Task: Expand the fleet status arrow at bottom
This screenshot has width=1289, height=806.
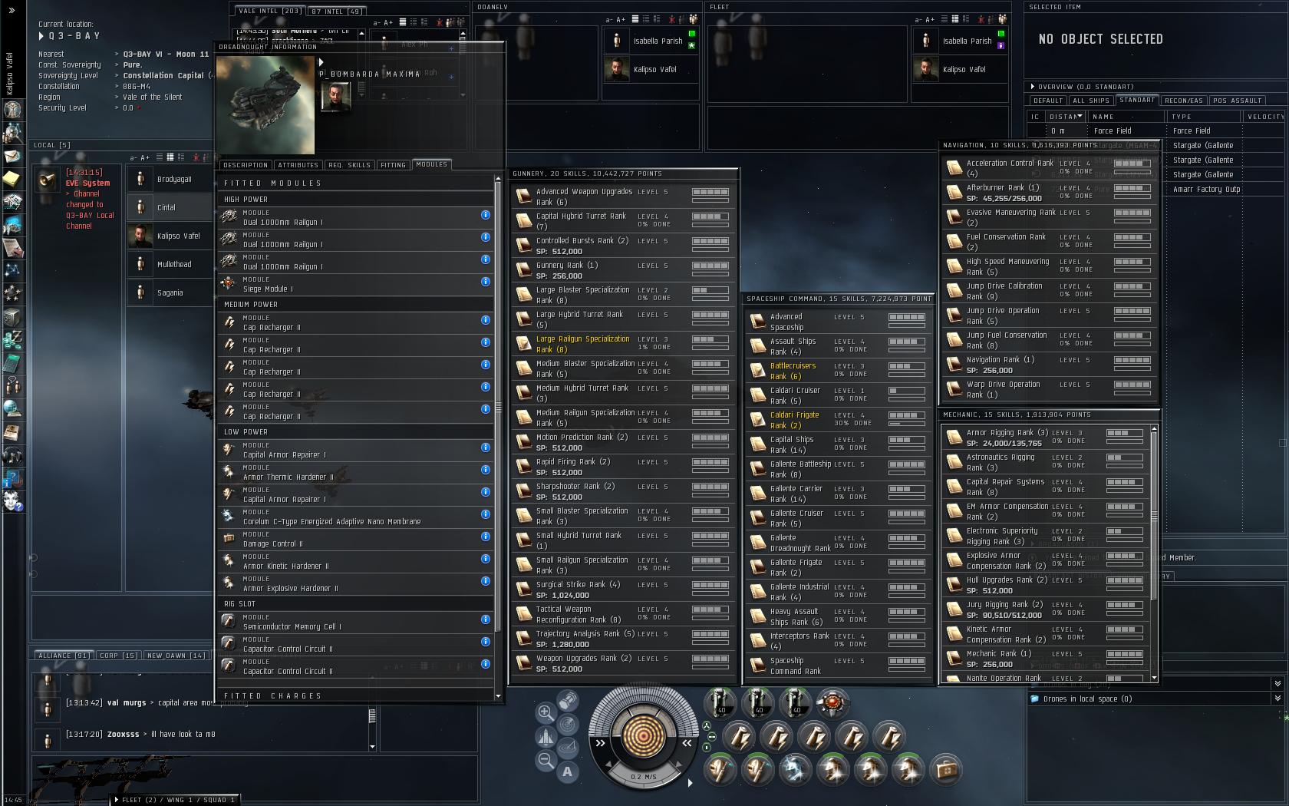Action: pyautogui.click(x=117, y=800)
